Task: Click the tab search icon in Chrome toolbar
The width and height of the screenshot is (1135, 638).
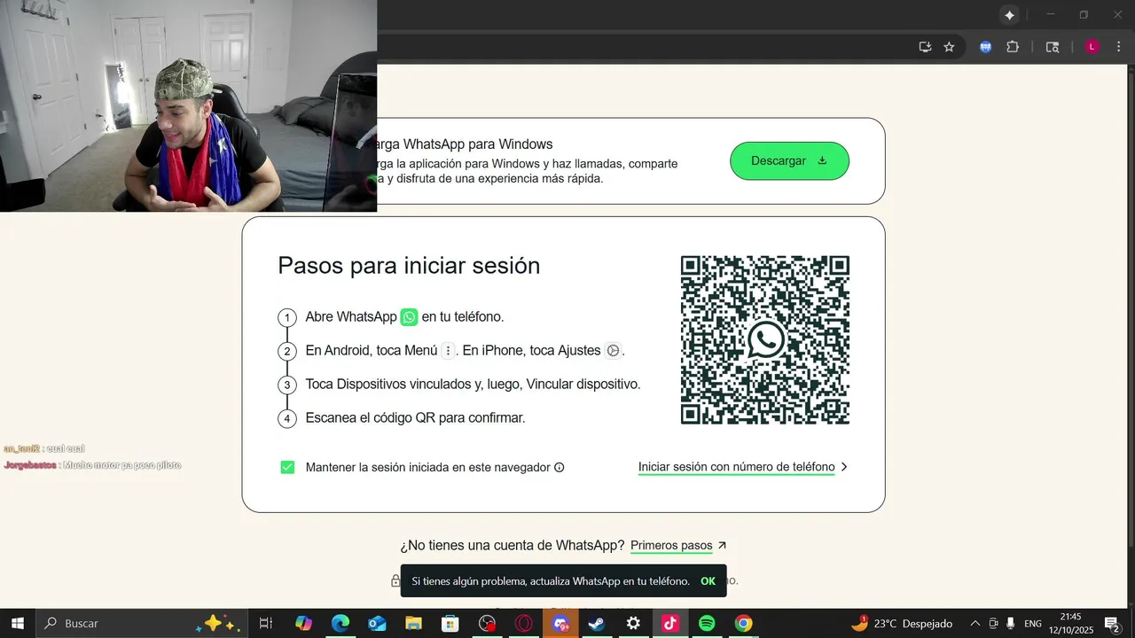Action: [1053, 47]
